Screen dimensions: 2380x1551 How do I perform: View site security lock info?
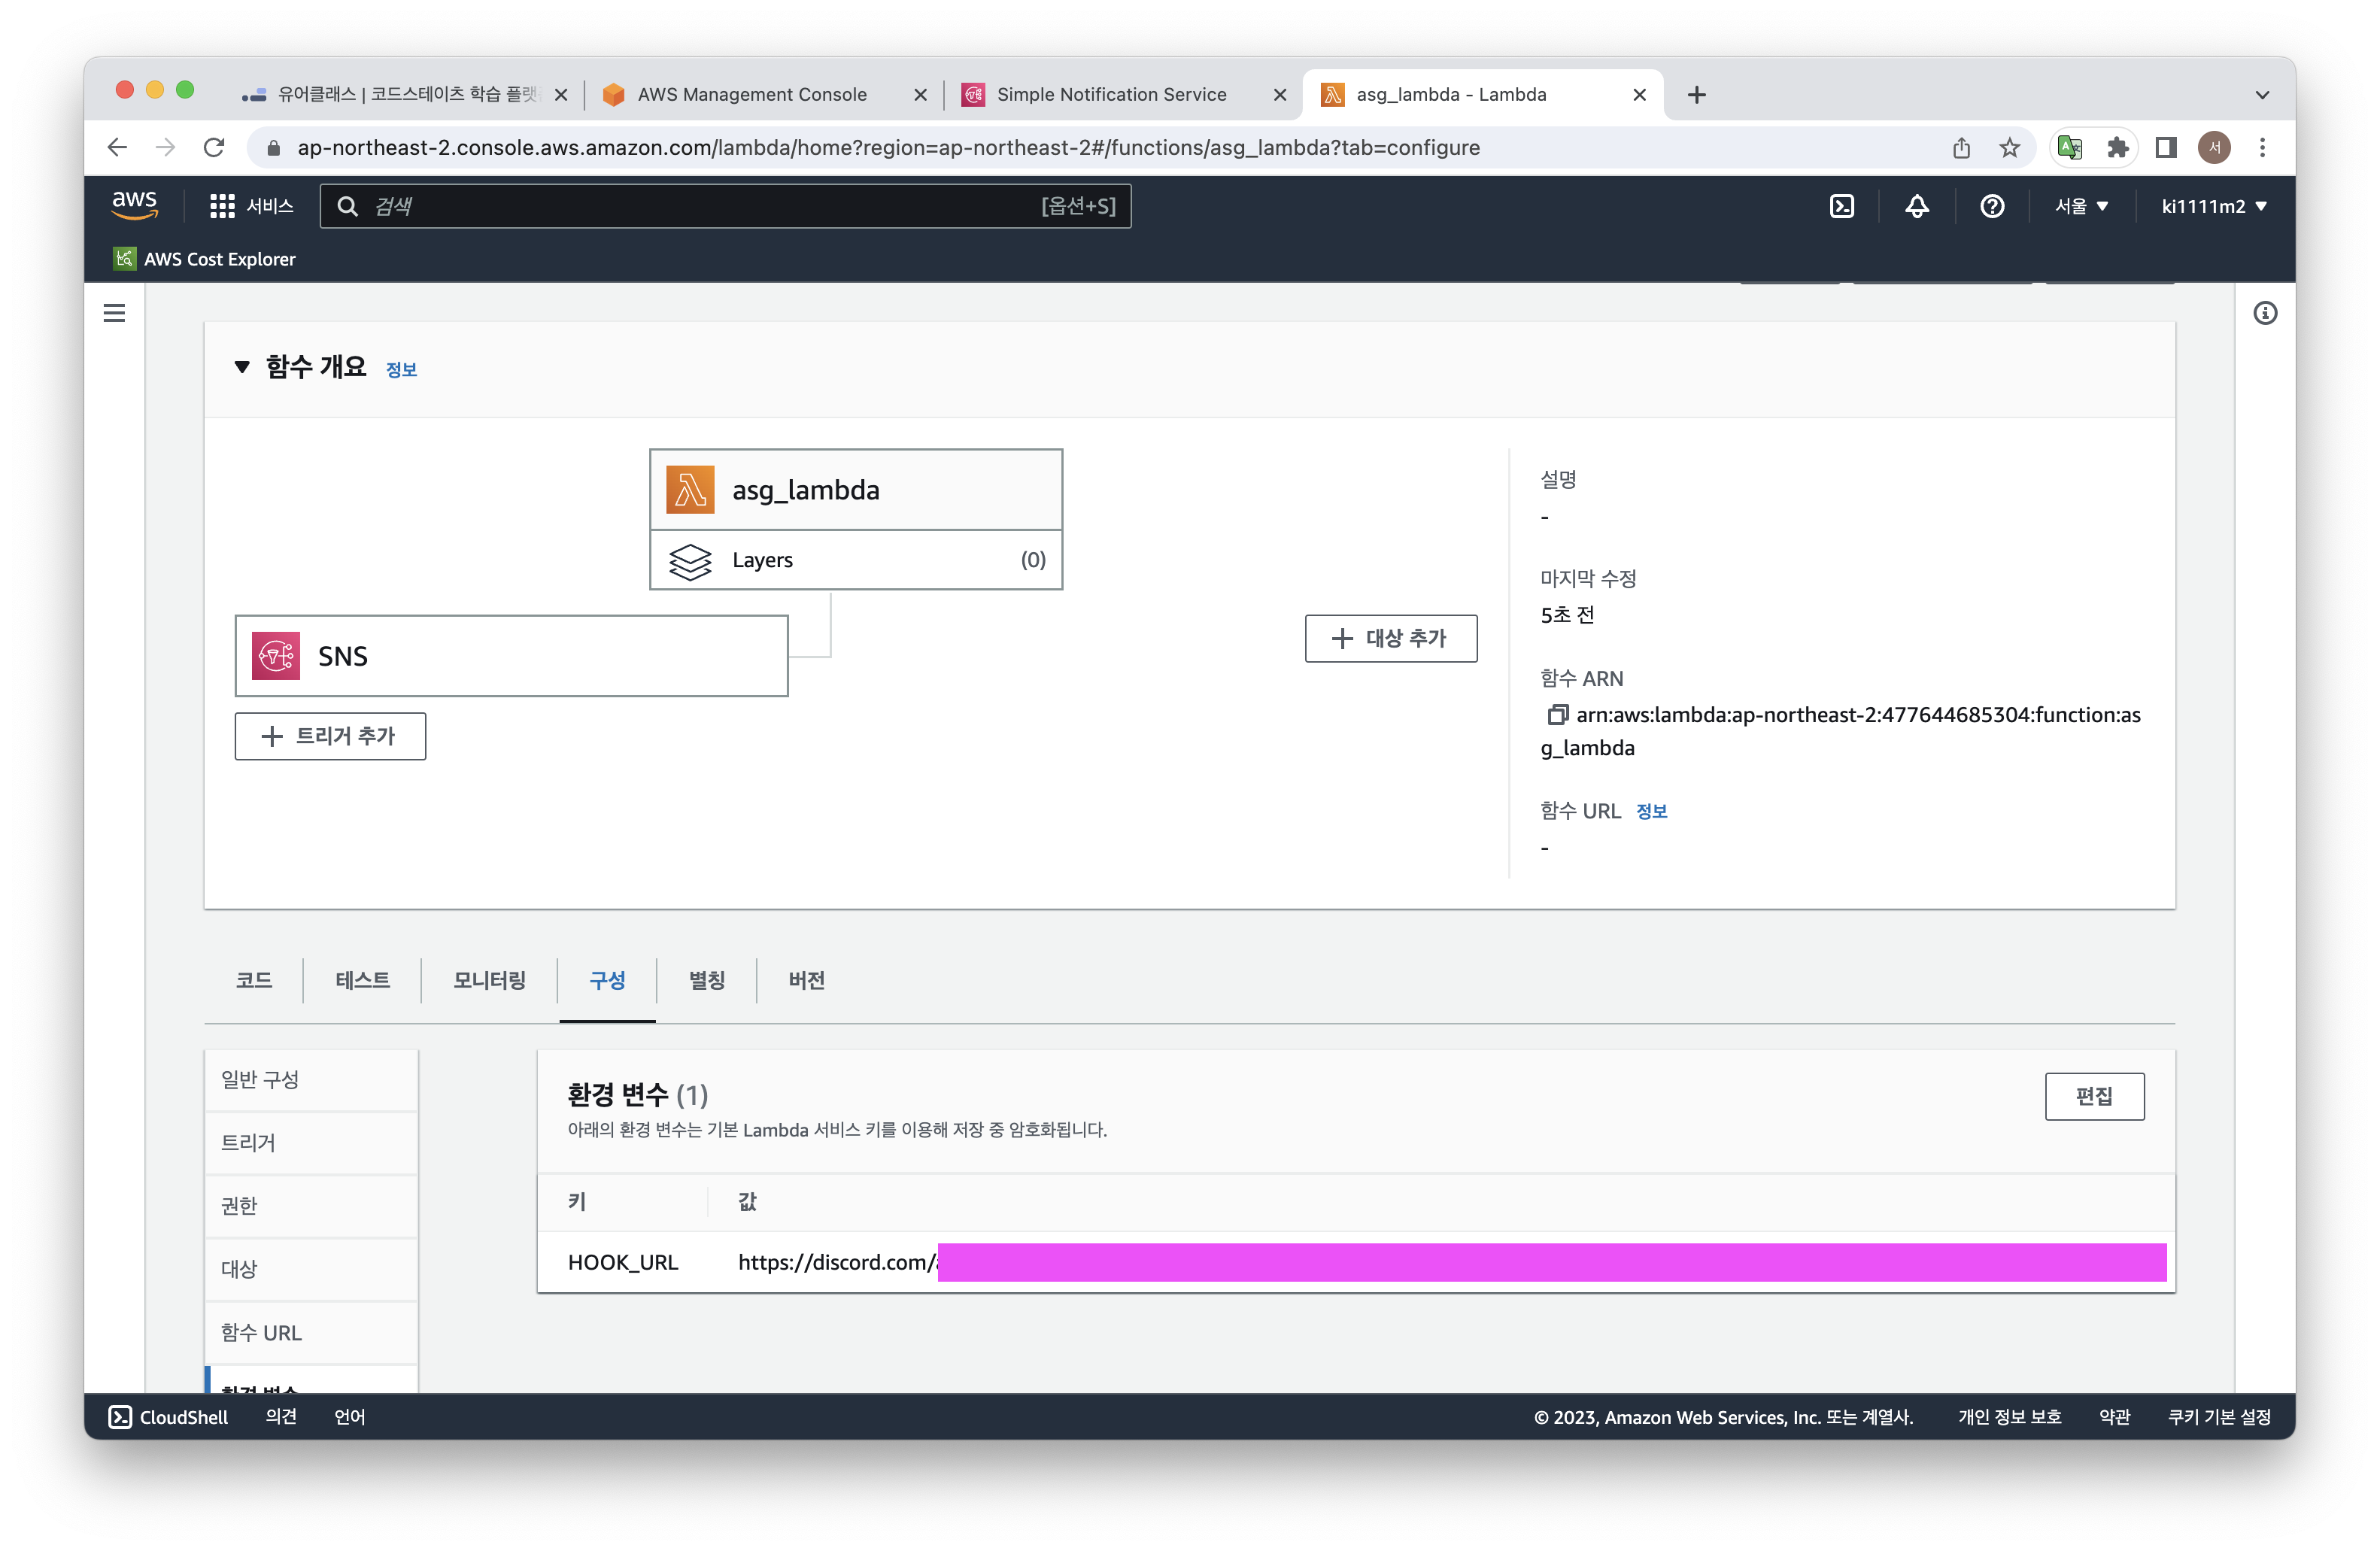tap(273, 148)
